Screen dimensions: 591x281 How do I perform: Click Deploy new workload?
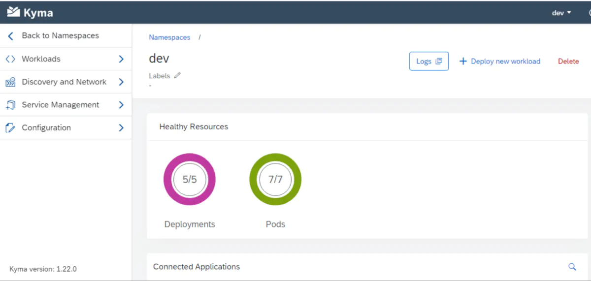500,62
